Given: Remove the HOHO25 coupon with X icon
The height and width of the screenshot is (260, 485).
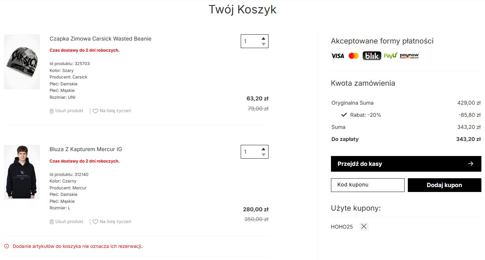Looking at the screenshot, I should click(364, 227).
